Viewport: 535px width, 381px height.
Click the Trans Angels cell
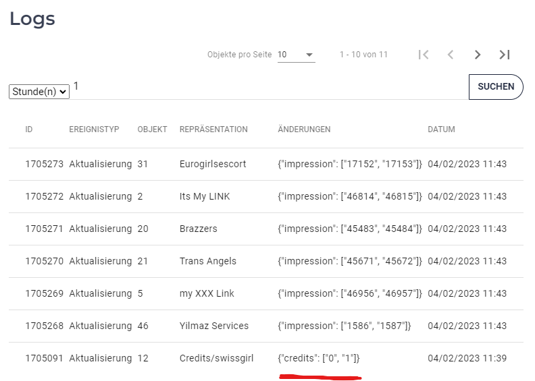click(208, 261)
